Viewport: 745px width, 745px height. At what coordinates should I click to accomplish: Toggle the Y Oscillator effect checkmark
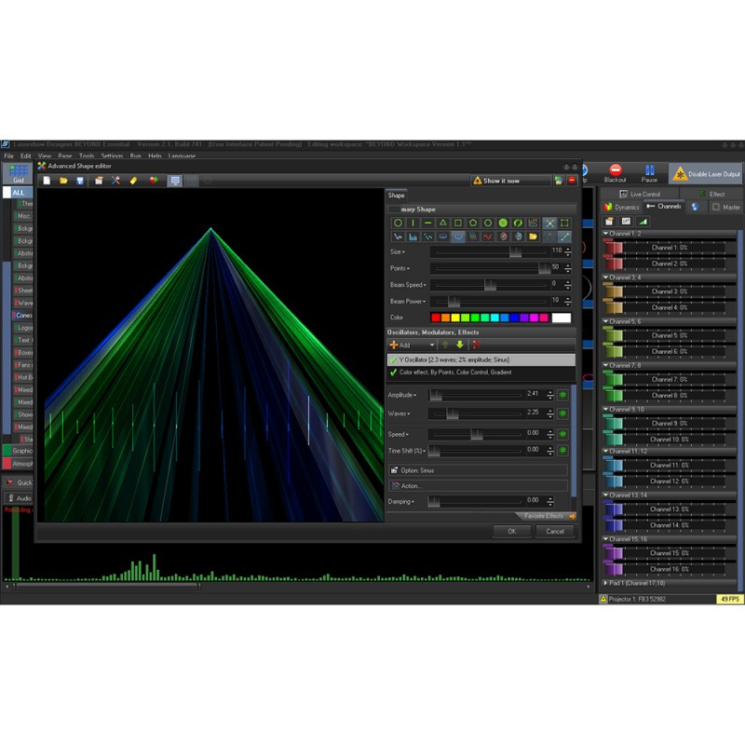pos(393,360)
